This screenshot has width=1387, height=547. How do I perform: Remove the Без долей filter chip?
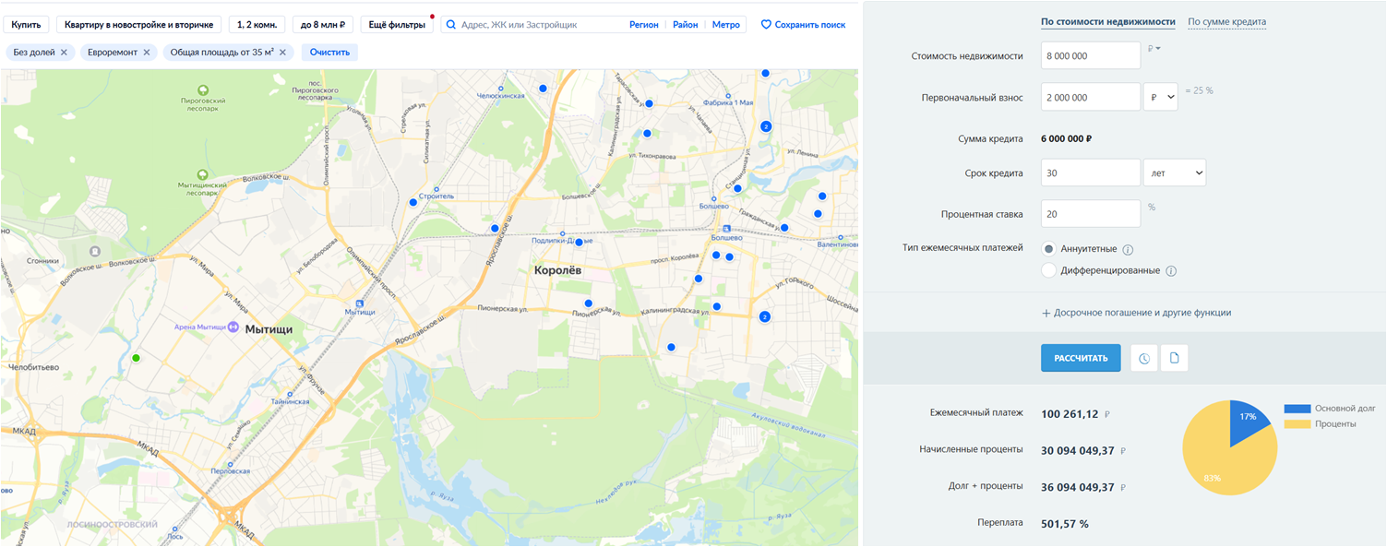[64, 53]
